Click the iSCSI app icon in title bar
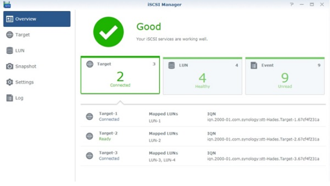Viewport: 330px width, 186px height. pyautogui.click(x=7, y=4)
